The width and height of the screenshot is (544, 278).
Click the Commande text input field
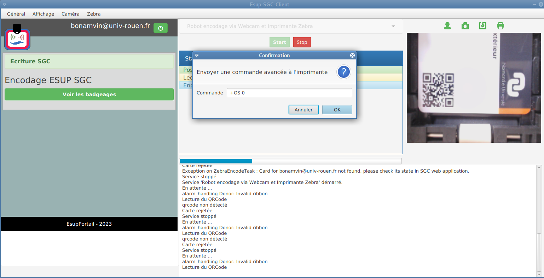tap(289, 93)
